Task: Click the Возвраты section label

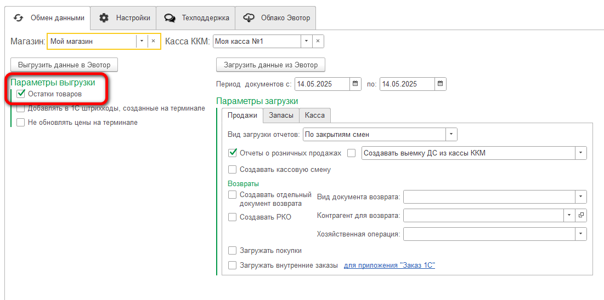Action: click(243, 183)
